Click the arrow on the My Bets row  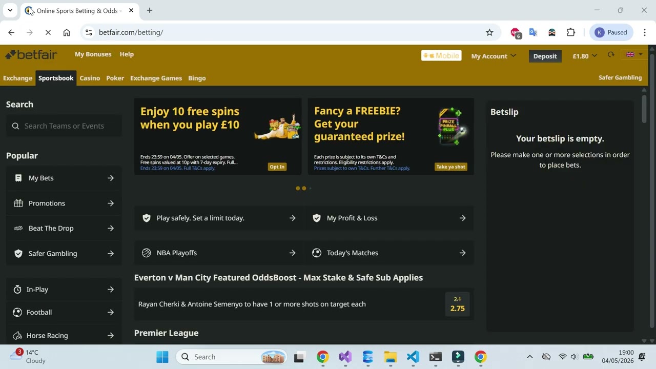[x=111, y=178]
